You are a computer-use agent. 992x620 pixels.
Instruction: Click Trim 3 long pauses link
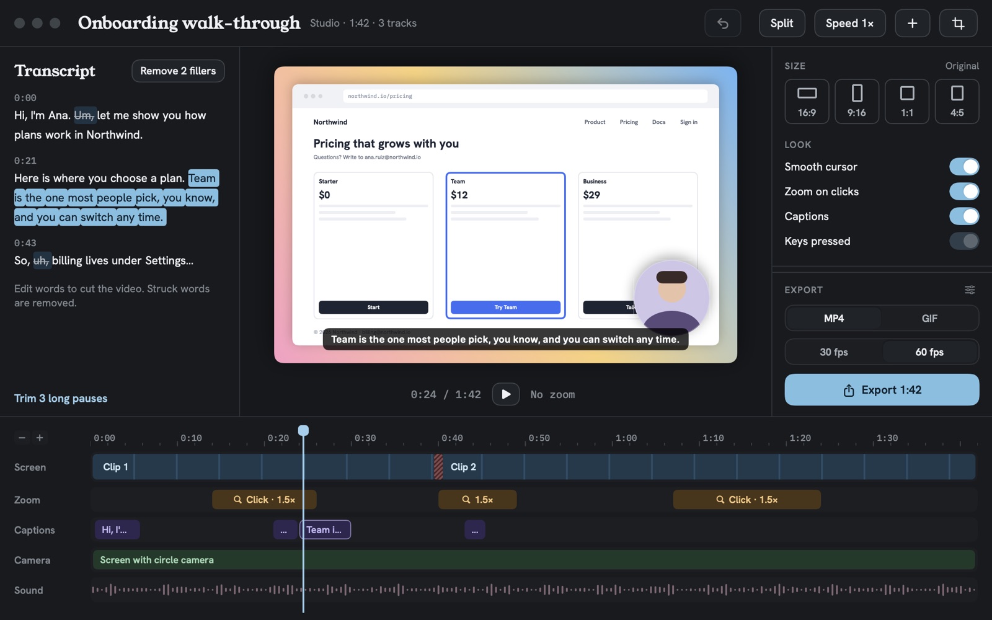[61, 398]
